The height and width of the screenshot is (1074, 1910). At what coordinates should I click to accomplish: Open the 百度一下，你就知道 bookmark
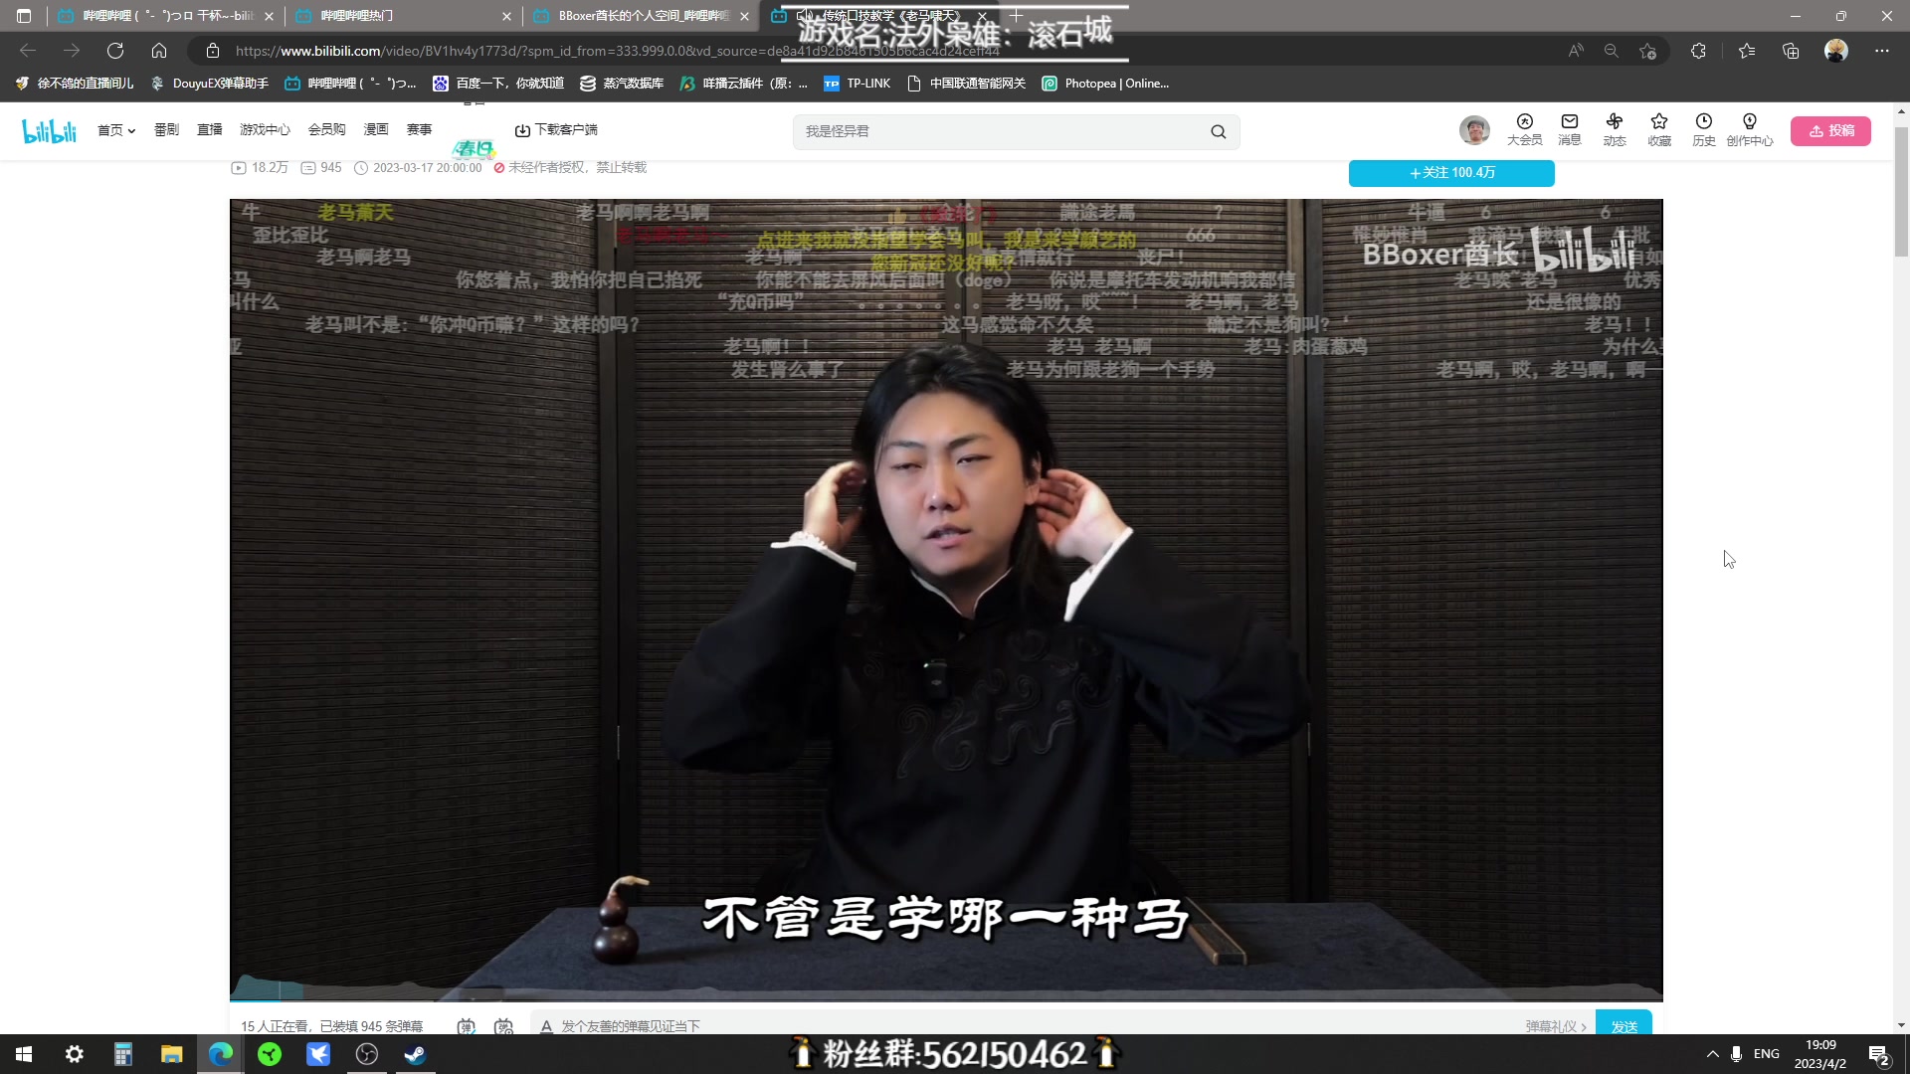tap(498, 84)
